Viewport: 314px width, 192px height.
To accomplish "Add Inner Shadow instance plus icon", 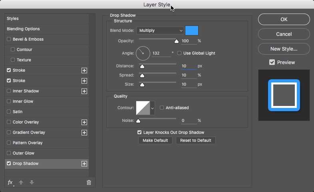I will [x=84, y=91].
